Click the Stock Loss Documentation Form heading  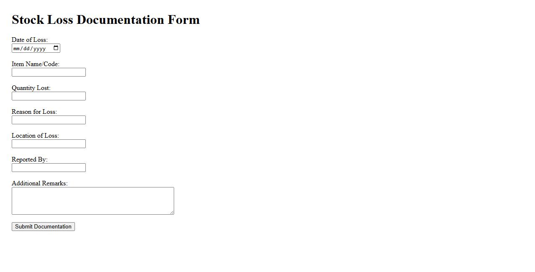[x=105, y=20]
